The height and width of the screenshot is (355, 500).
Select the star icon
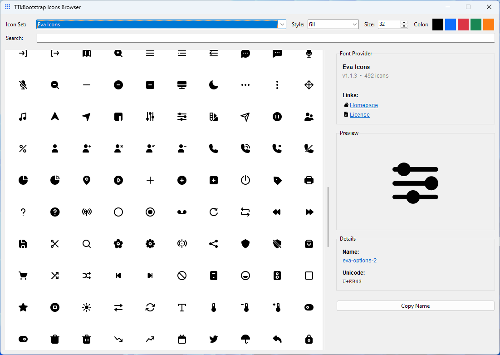coord(23,307)
